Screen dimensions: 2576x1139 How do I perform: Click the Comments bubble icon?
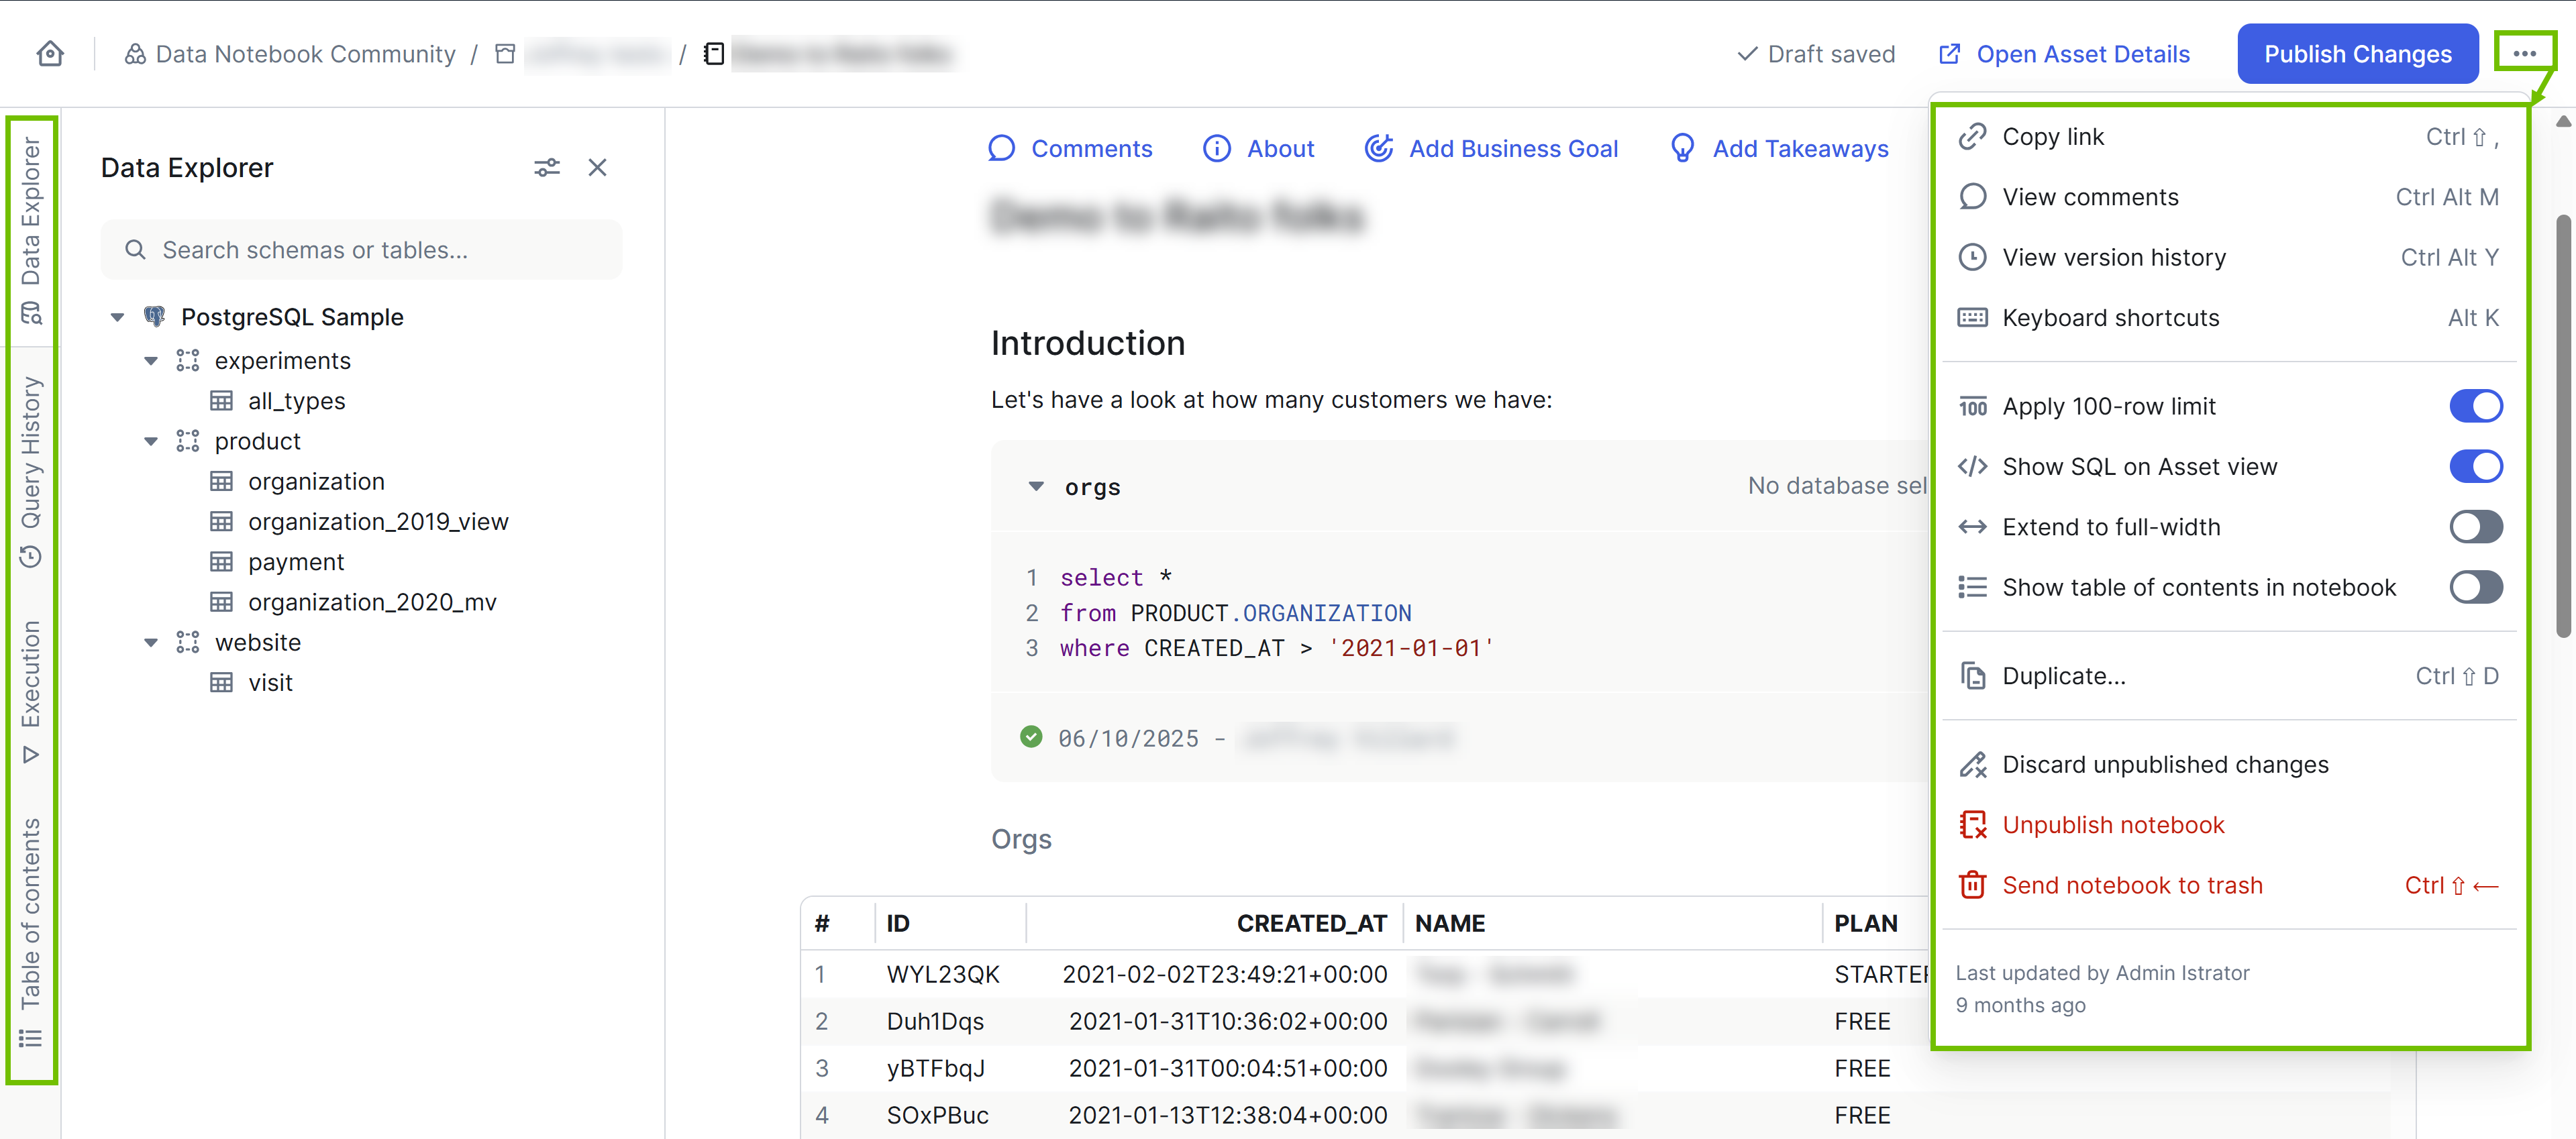tap(1001, 149)
